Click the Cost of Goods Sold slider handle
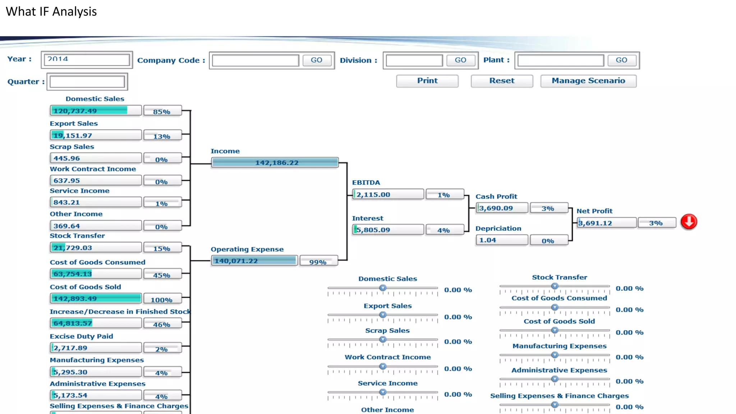The height and width of the screenshot is (414, 736). pyautogui.click(x=555, y=330)
